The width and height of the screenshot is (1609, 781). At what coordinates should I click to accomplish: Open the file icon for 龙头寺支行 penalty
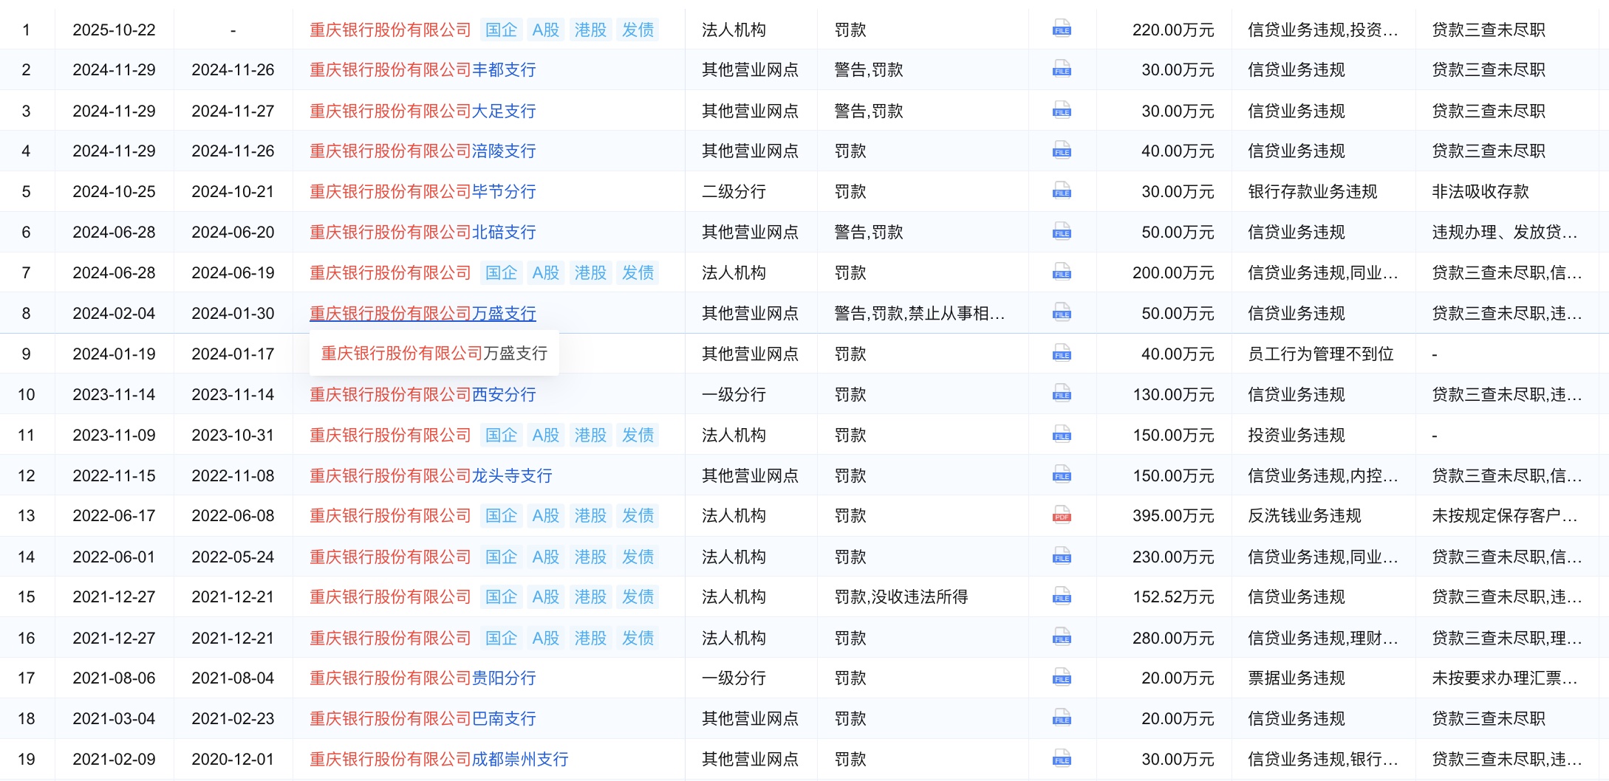1062,475
